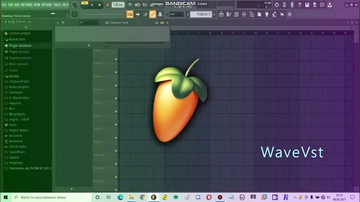The height and width of the screenshot is (202, 360).
Task: Set the tempo field 130.000
Action: 118,5
